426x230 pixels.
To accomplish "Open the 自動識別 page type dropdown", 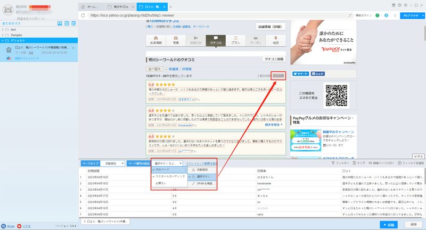I will click(x=113, y=164).
